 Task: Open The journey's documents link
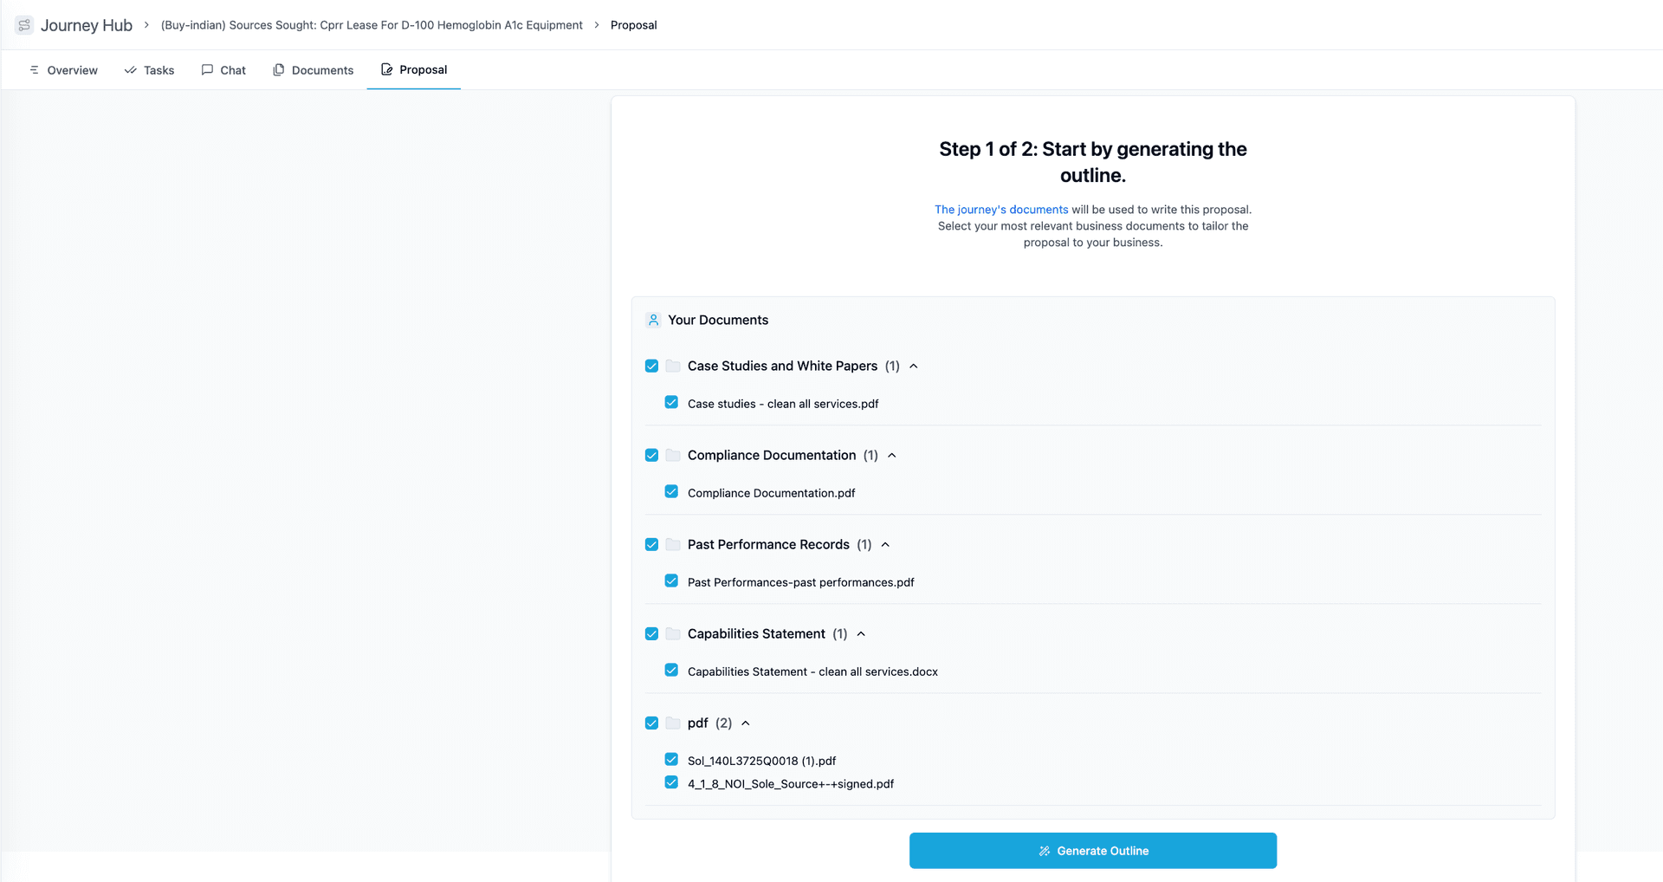click(x=1000, y=210)
